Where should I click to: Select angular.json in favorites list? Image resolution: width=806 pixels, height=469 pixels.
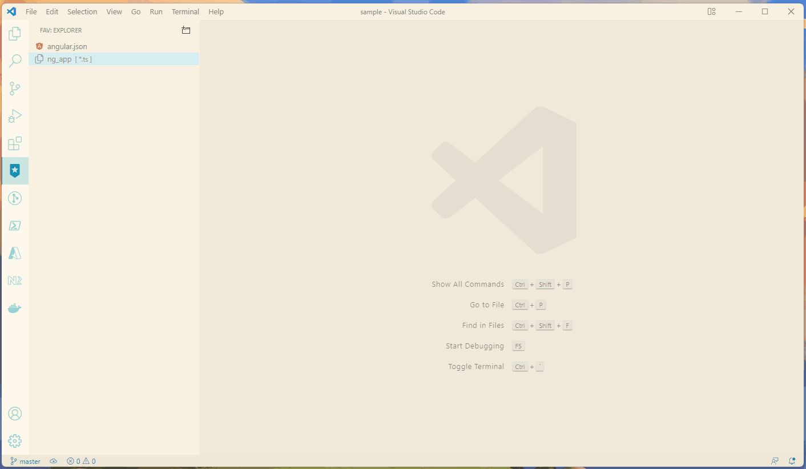point(114,46)
